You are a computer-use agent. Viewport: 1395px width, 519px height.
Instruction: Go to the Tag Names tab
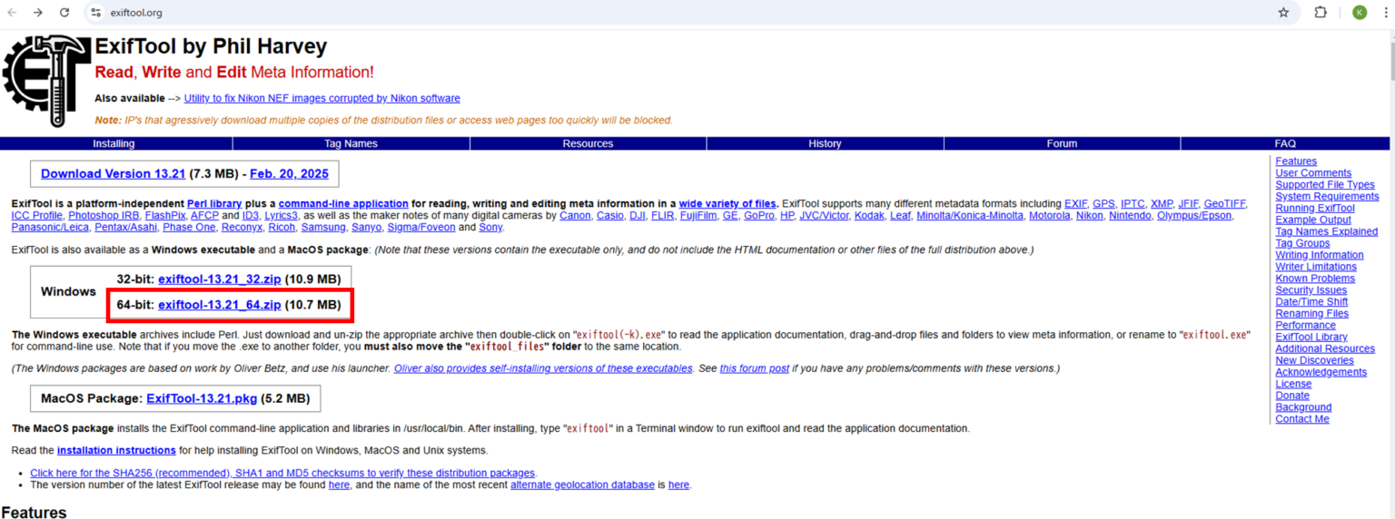tap(351, 143)
